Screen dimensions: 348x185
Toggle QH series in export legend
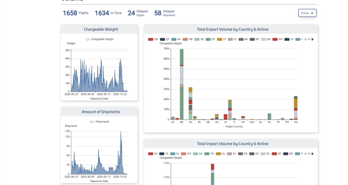tap(153, 39)
